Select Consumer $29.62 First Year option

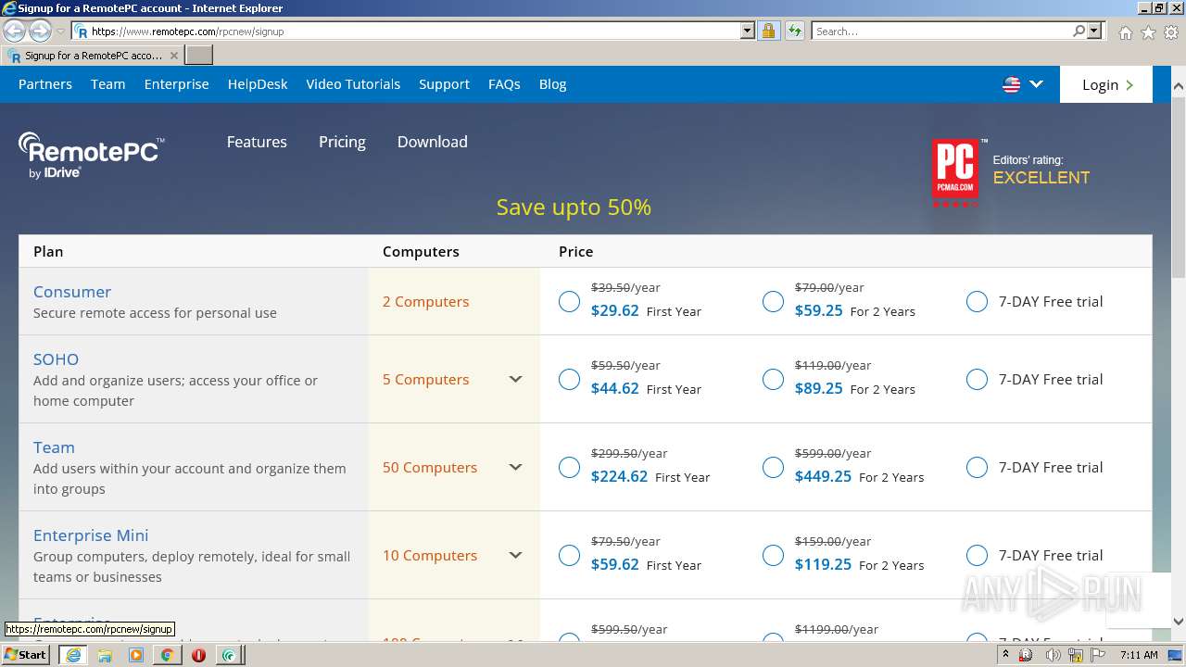(569, 302)
